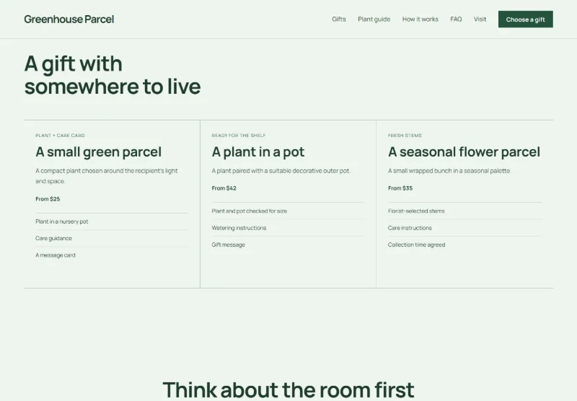Screen dimensions: 577x401
Task: Click 'Think about the room first' heading
Action: click(288, 390)
